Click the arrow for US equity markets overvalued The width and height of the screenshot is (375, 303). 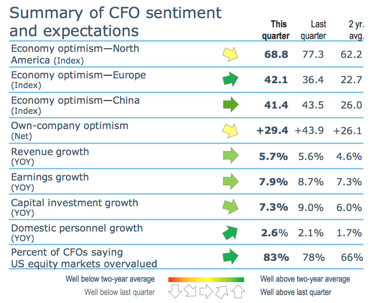[231, 257]
